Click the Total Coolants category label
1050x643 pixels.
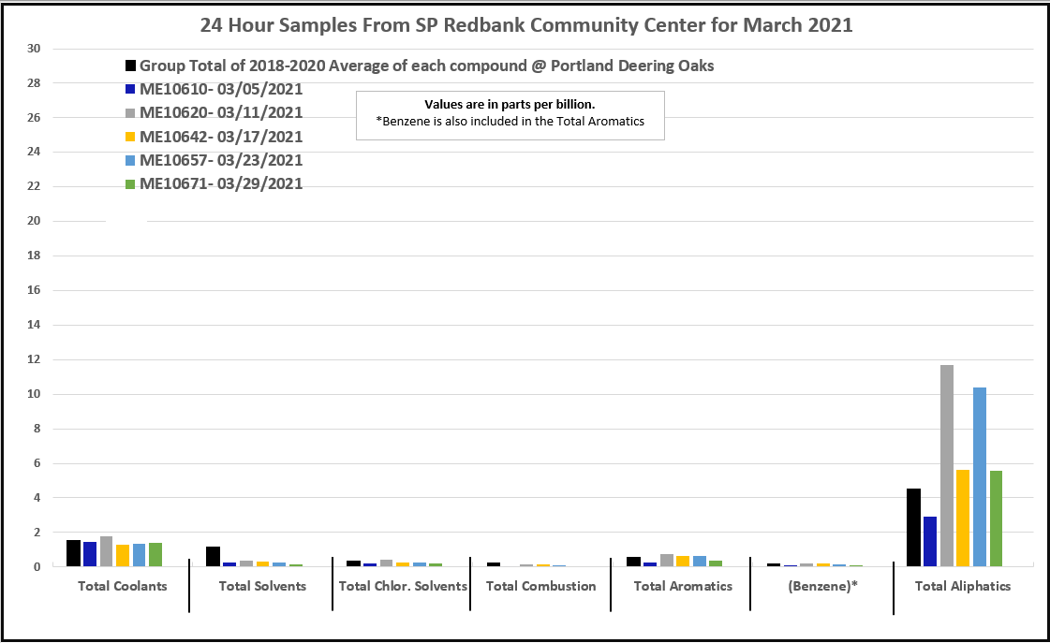coord(122,586)
